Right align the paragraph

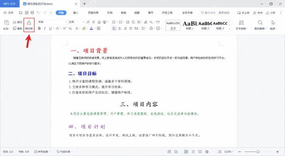point(125,28)
